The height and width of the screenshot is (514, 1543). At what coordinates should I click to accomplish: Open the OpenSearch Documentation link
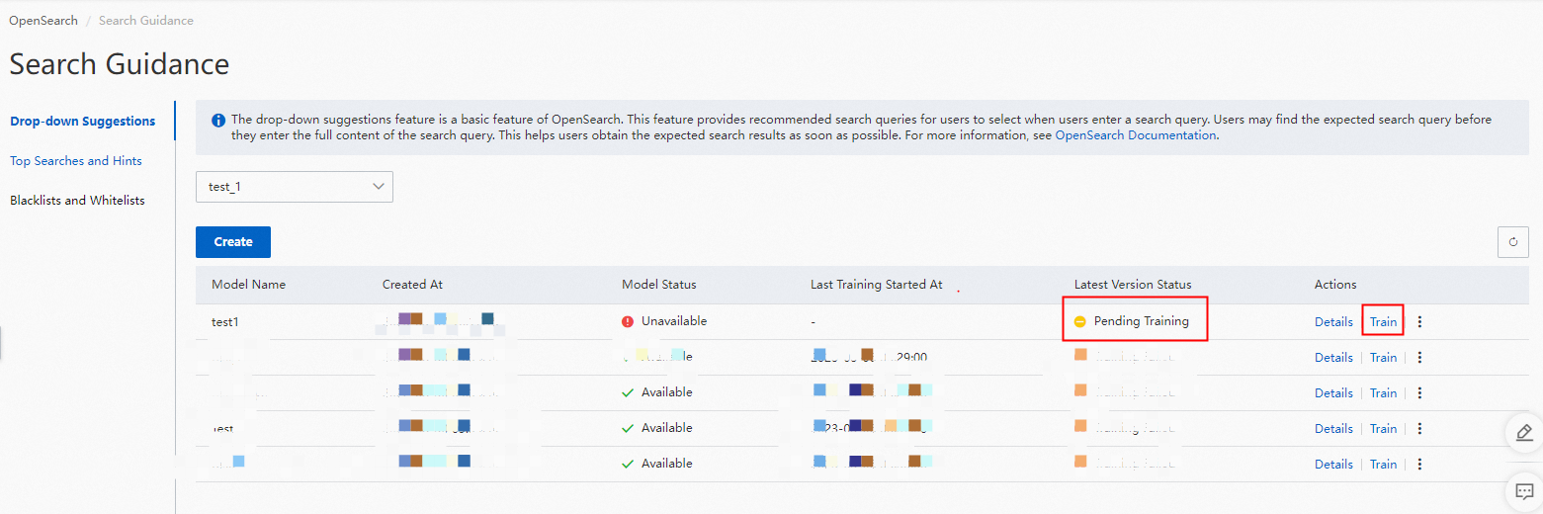click(x=1136, y=135)
